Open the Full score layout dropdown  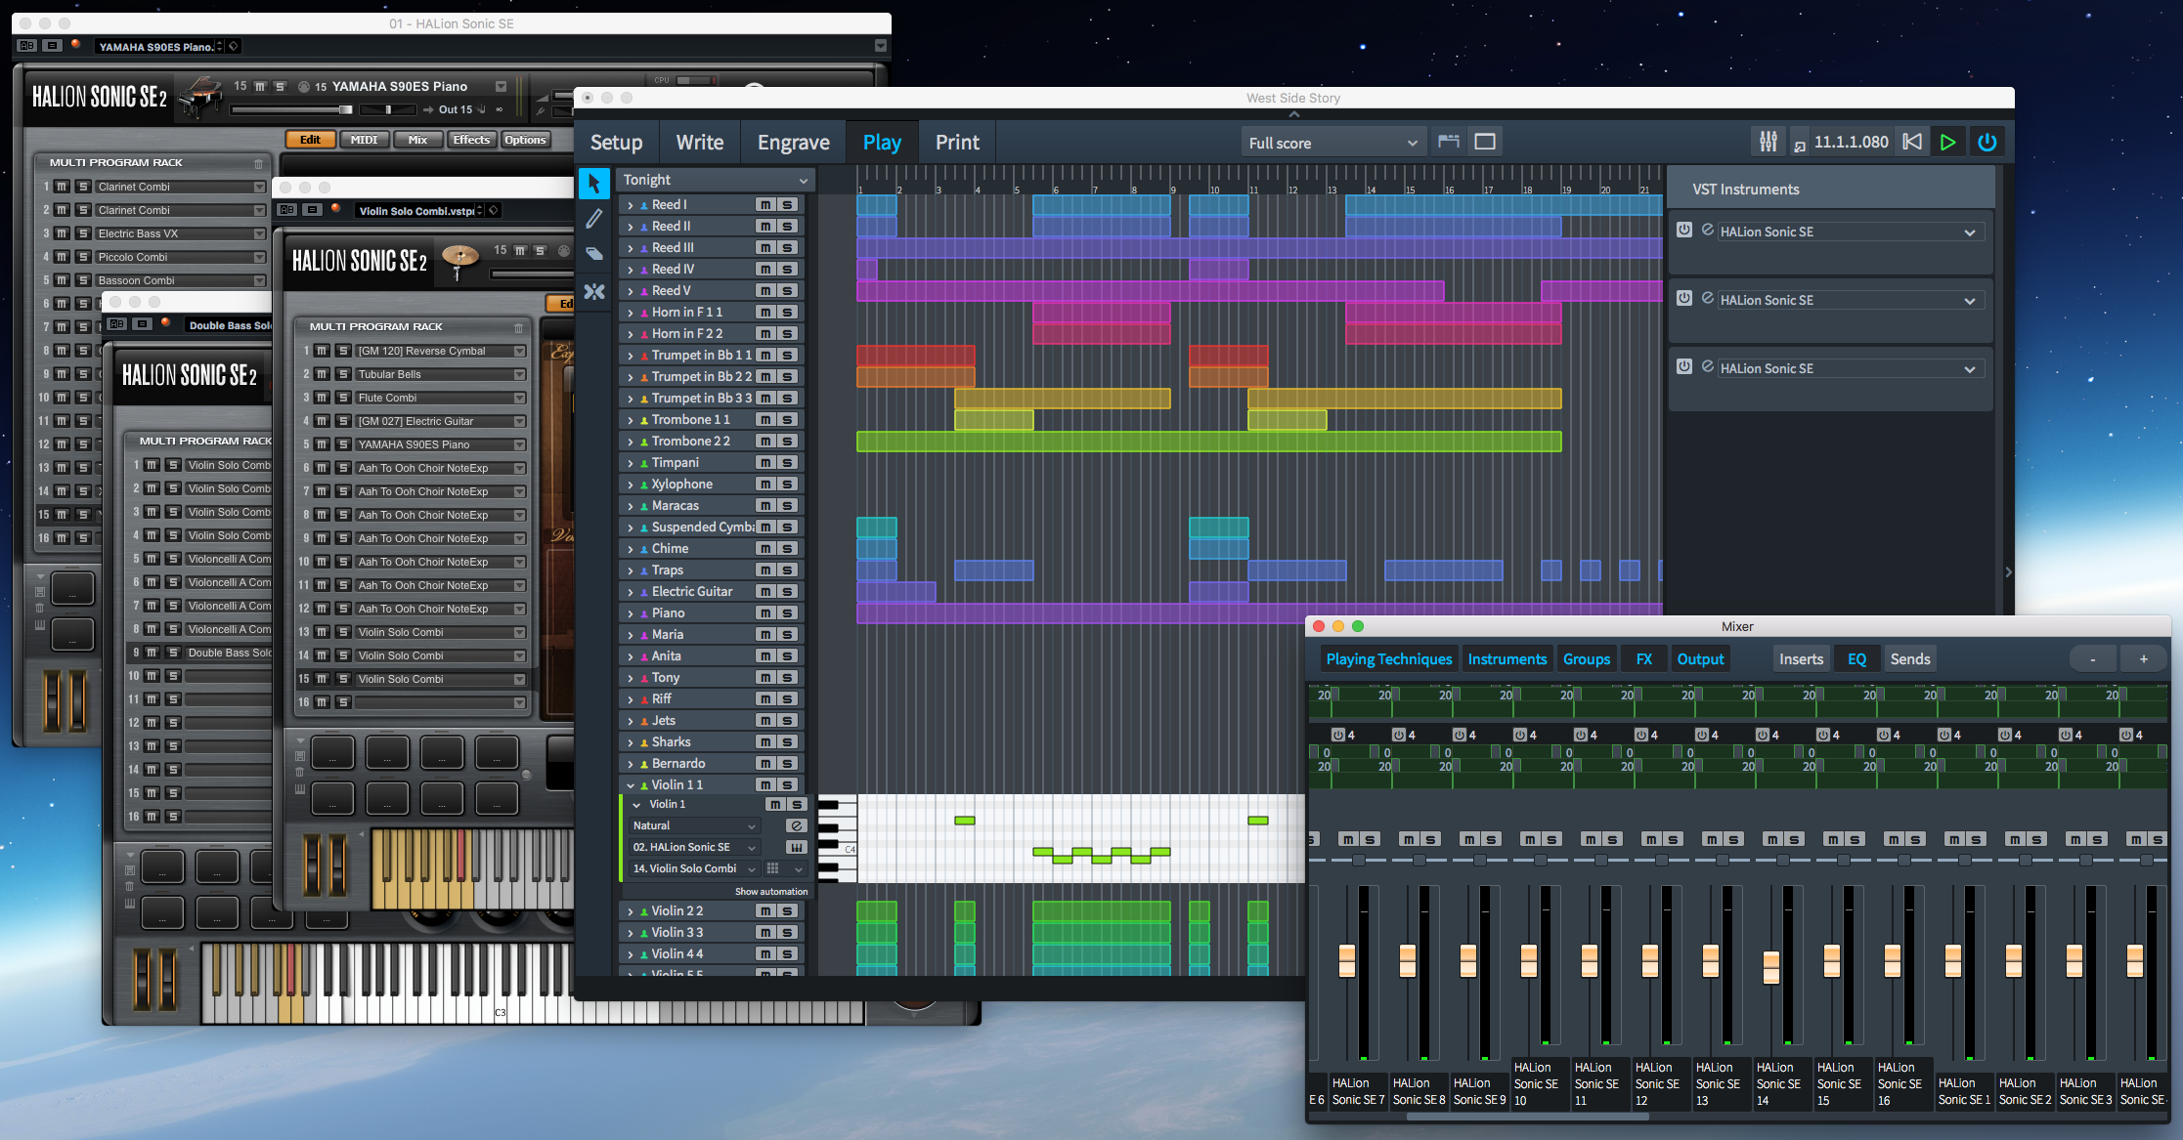[x=1333, y=143]
